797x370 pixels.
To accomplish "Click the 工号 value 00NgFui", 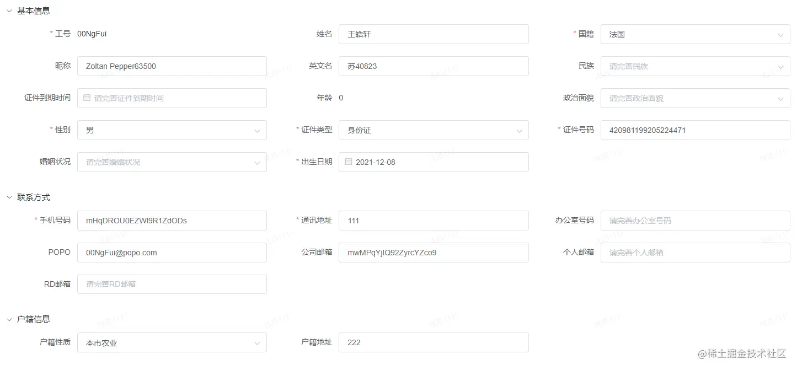I will click(x=92, y=34).
